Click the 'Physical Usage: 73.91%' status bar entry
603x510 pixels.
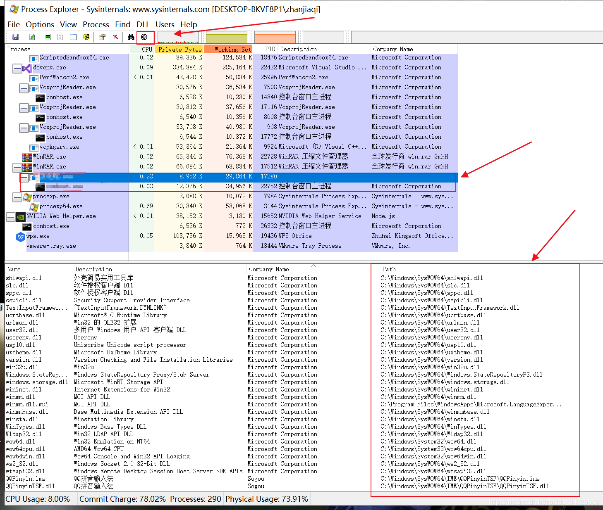[x=267, y=499]
